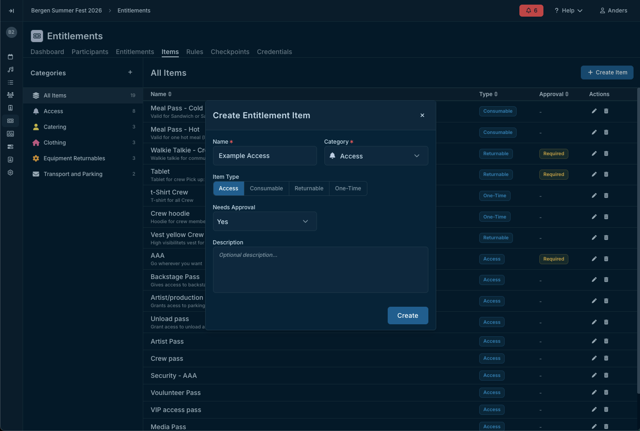
Task: Select the Transport and Parking category
Action: click(x=83, y=174)
